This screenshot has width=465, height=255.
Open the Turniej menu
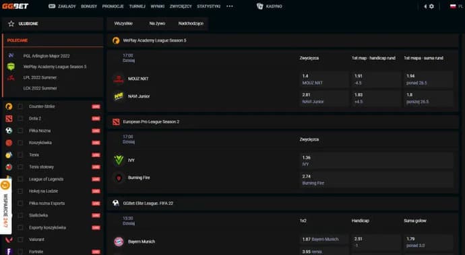137,6
